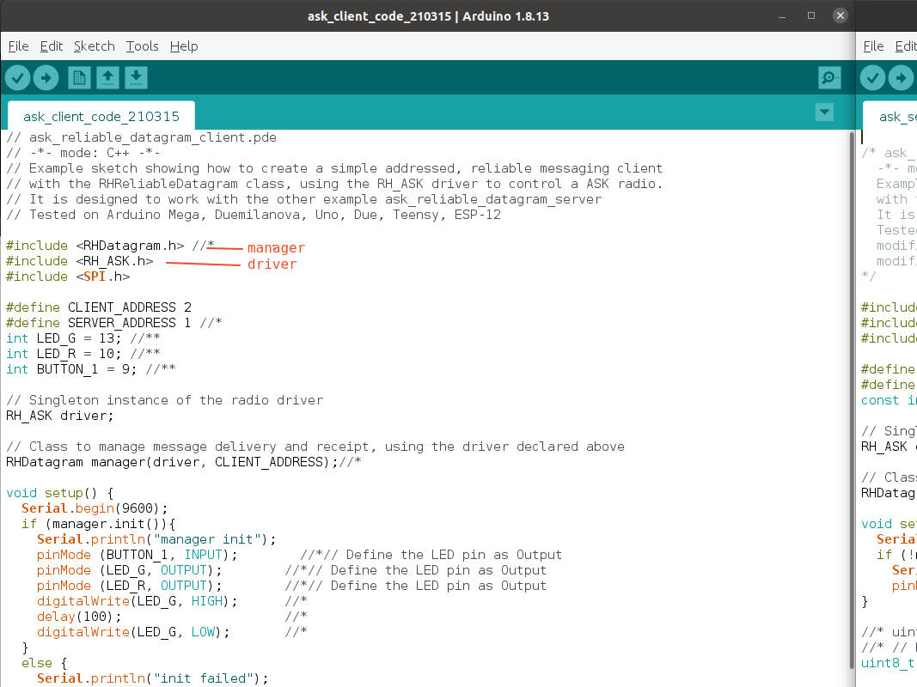Click 'digitalWrite(LED_G, LOW);' line
This screenshot has width=917, height=687.
pyautogui.click(x=133, y=632)
